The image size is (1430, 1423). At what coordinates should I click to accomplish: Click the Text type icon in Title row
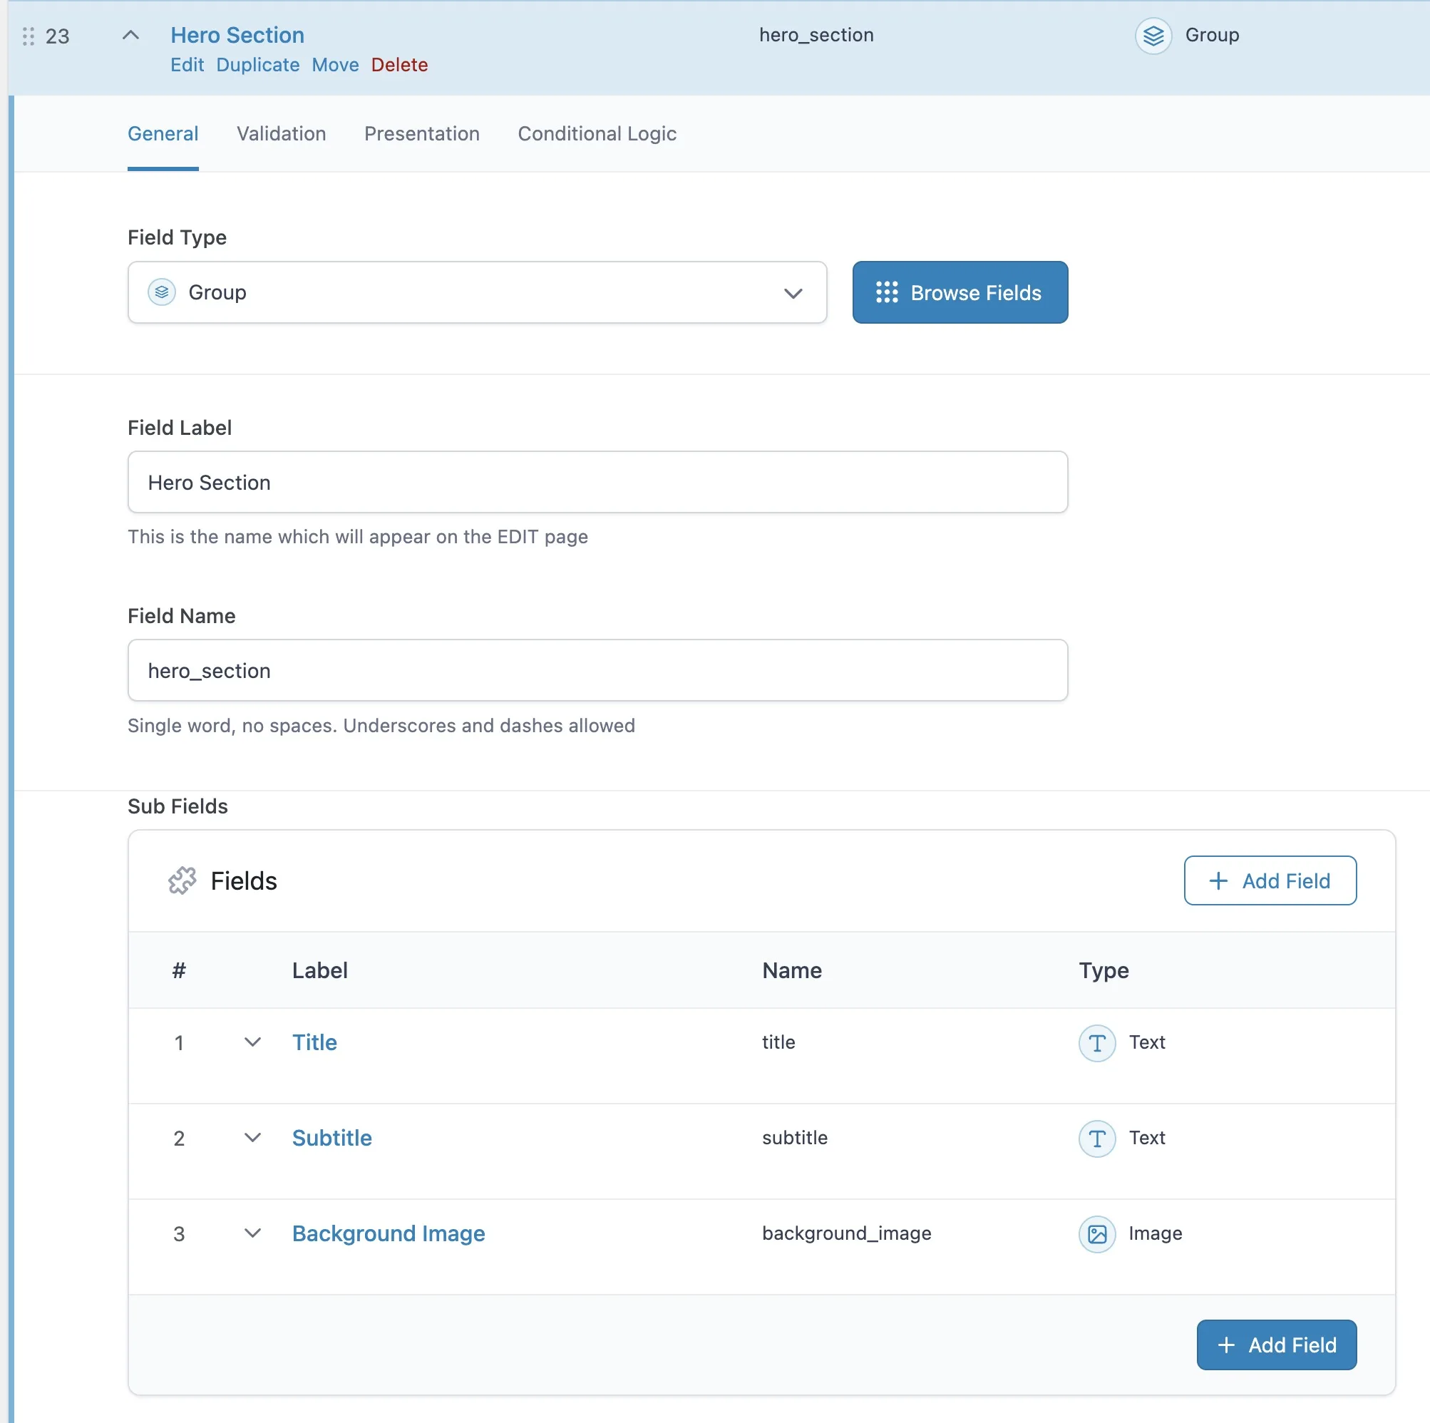click(x=1097, y=1042)
